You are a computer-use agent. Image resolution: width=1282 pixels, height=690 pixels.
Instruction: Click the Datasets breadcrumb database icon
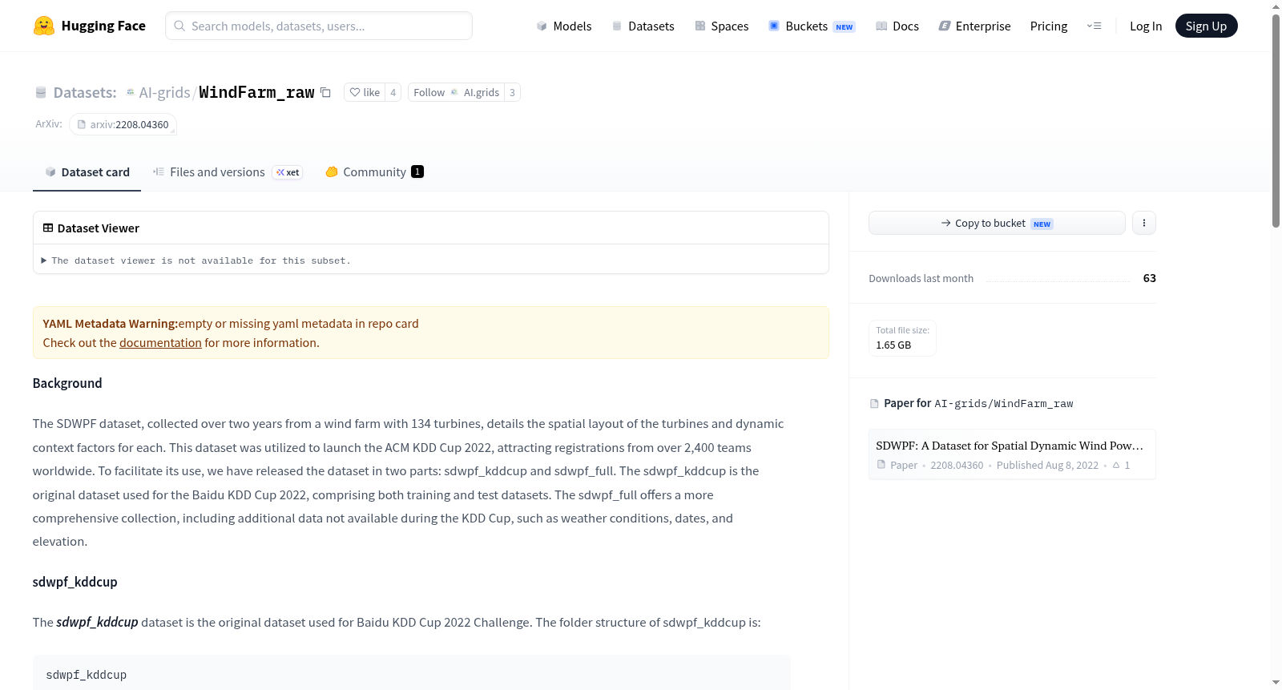point(41,92)
